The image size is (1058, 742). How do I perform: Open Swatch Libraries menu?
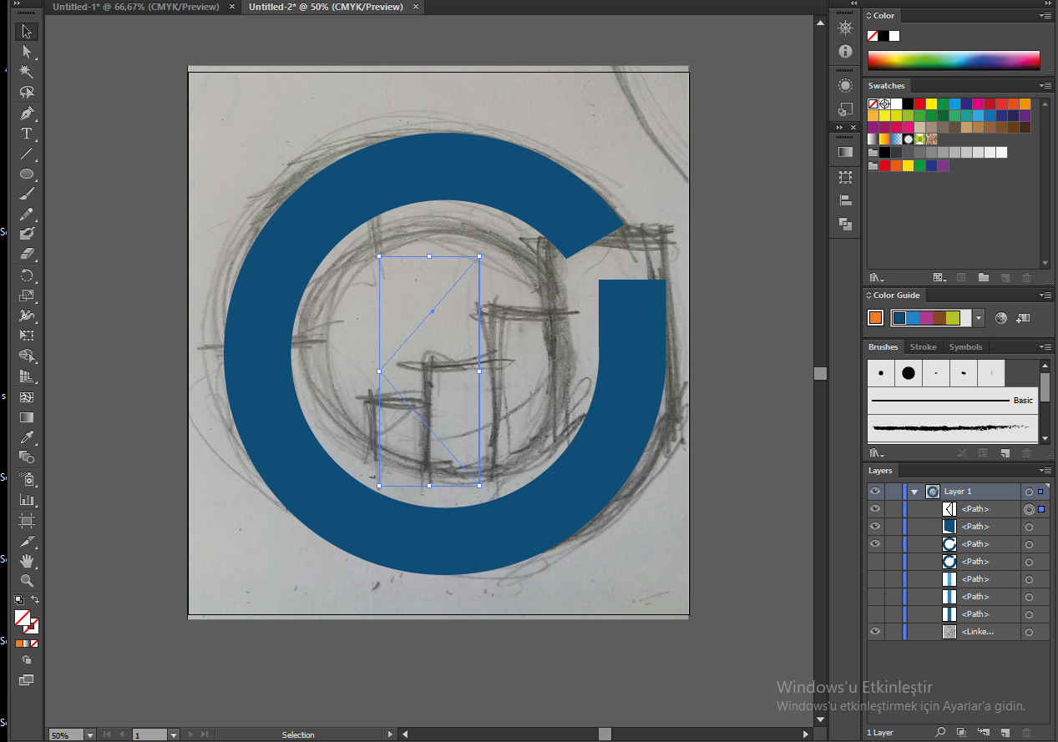pyautogui.click(x=876, y=278)
